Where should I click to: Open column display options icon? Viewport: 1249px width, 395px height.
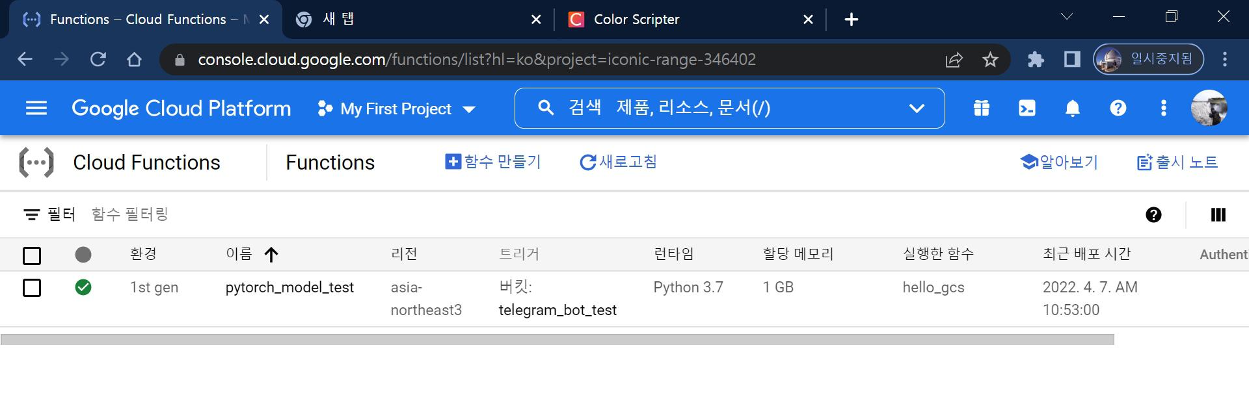[1218, 215]
